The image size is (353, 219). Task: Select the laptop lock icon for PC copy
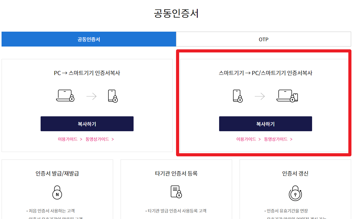click(64, 96)
